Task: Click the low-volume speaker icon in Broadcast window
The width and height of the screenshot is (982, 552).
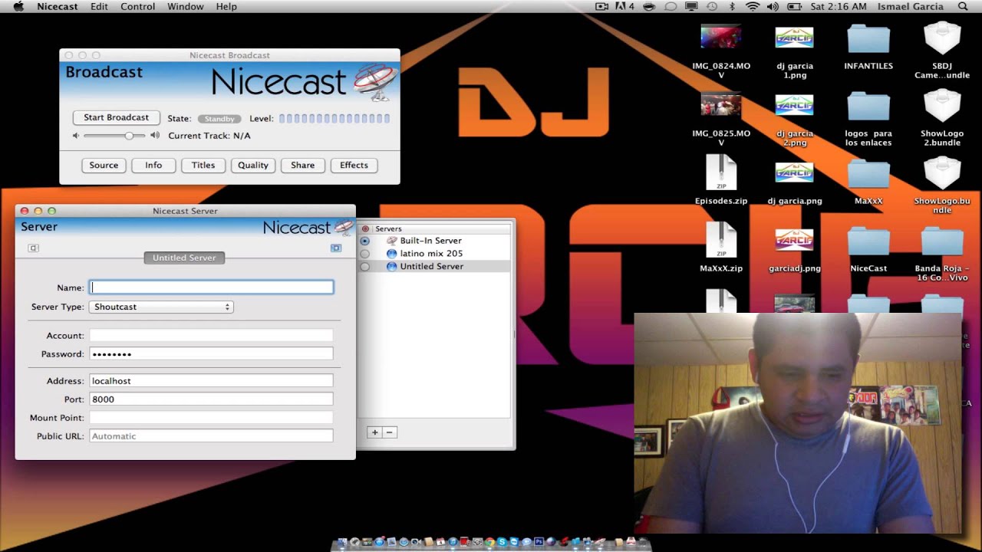Action: click(76, 136)
